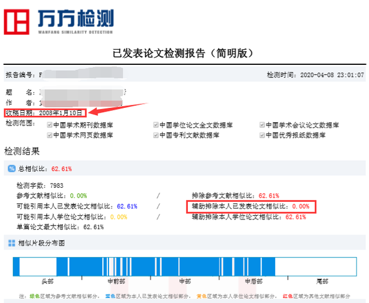Toggle the 中国优秀报纸数据库 checkbox
Screen dimensions: 369x303
[x=262, y=135]
